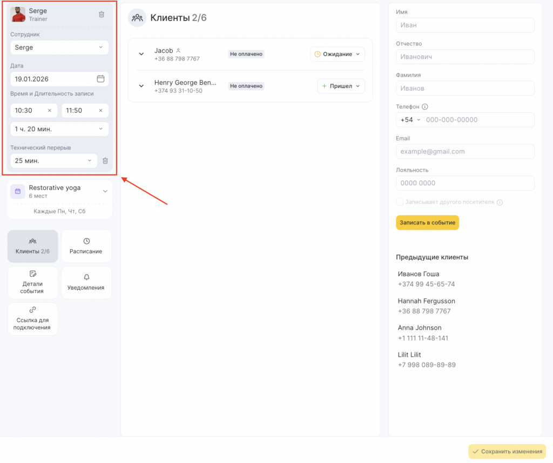553x463 pixels.
Task: Open the Детали события tab
Action: click(x=33, y=282)
